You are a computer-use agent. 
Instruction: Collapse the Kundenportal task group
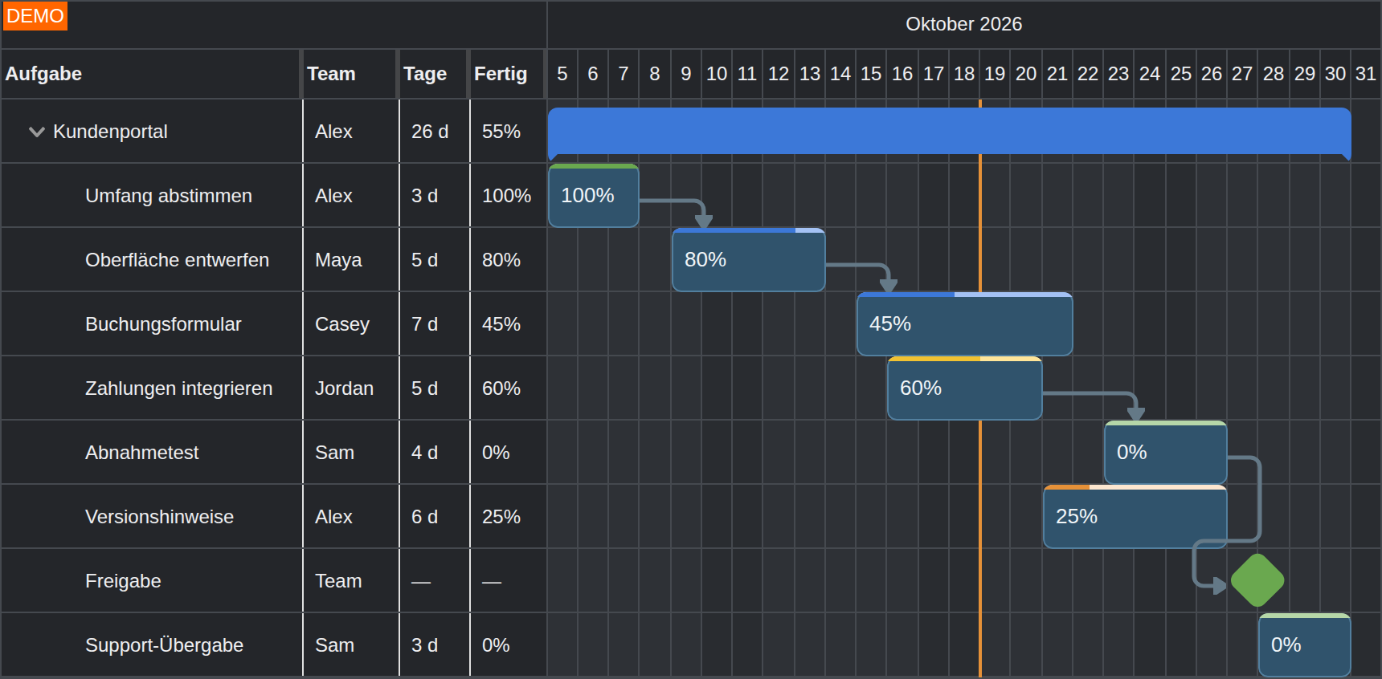pyautogui.click(x=36, y=132)
